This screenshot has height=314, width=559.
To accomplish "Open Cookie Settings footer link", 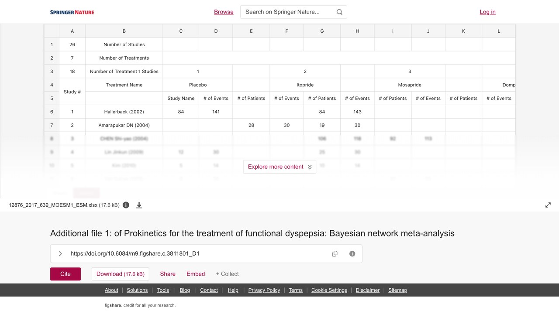I will (x=329, y=290).
